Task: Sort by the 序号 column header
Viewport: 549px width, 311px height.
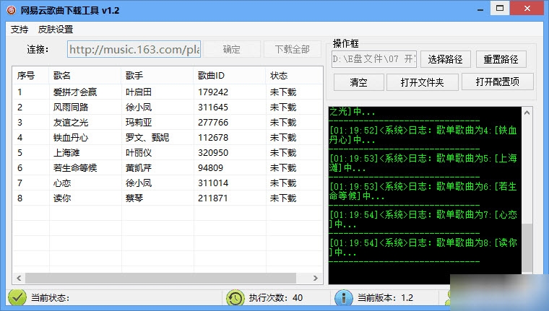Action: pos(26,76)
